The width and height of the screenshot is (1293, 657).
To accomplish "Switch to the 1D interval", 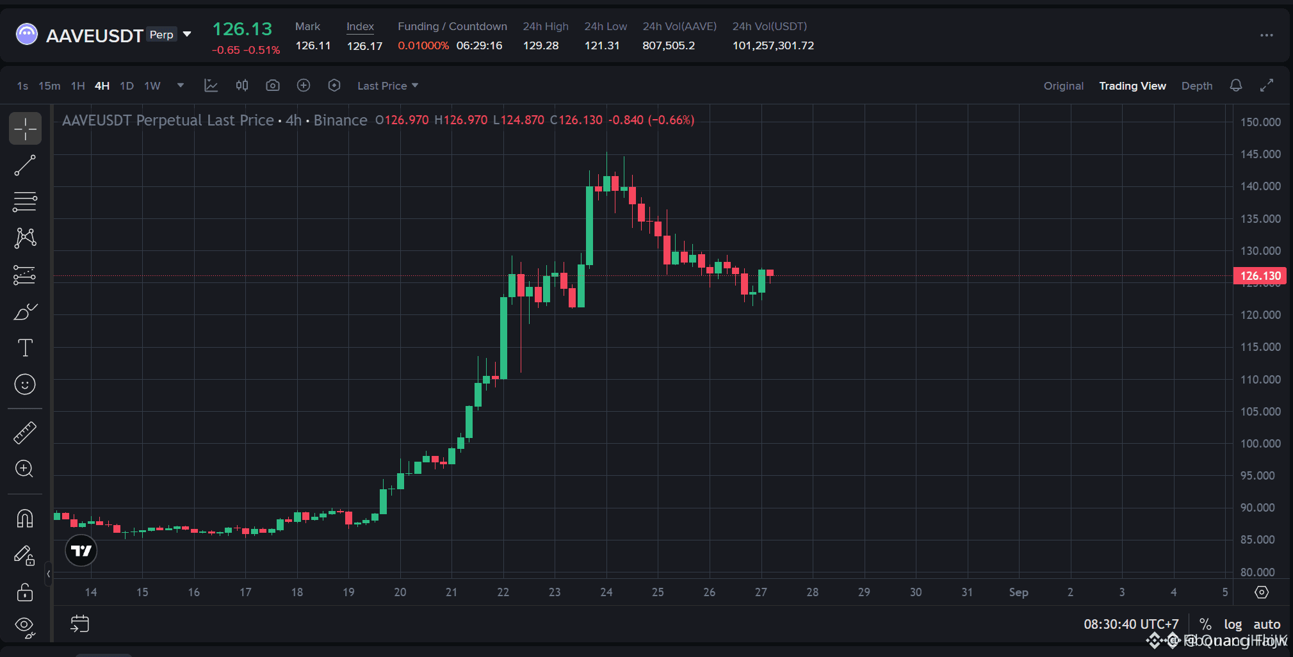I will click(127, 86).
